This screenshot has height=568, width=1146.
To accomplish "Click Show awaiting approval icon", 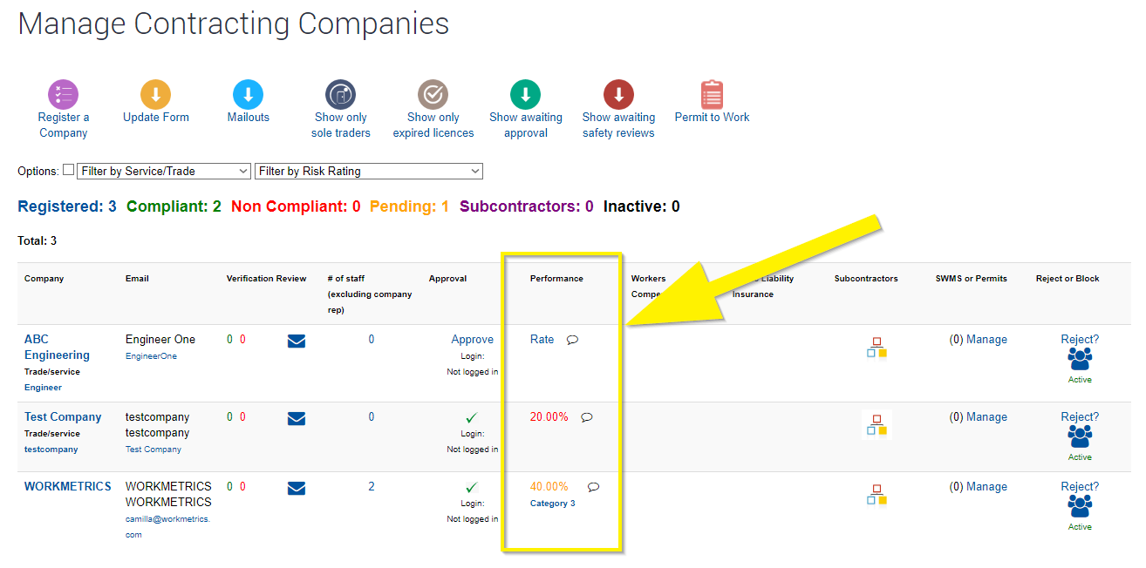I will pos(525,94).
